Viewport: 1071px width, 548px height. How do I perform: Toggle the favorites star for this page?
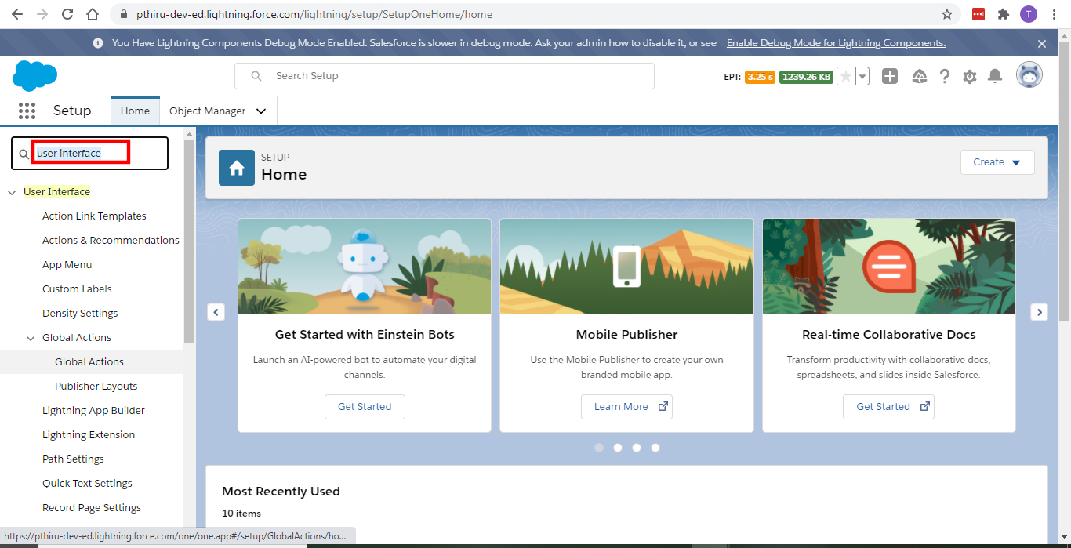point(844,76)
